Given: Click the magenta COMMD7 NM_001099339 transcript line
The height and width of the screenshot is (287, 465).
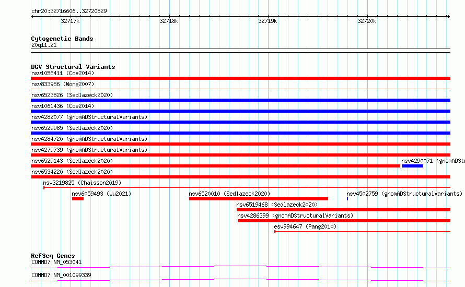Looking at the screenshot, I should [240, 280].
